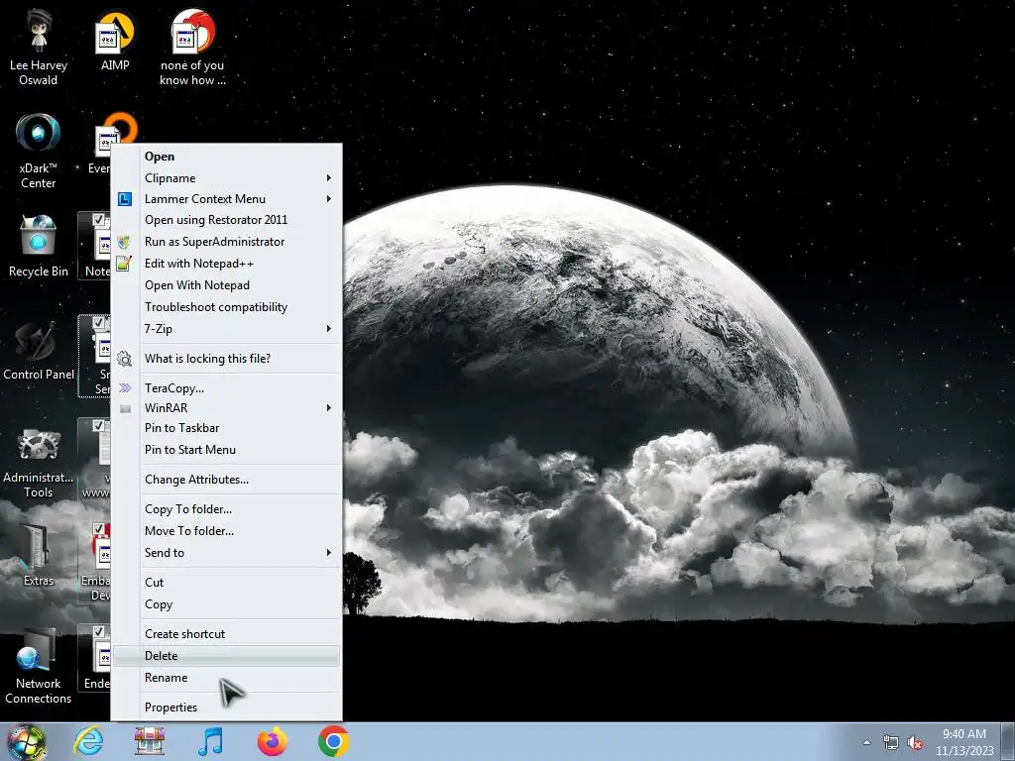The height and width of the screenshot is (761, 1015).
Task: Click the TeraCopy menu icon
Action: click(x=125, y=388)
